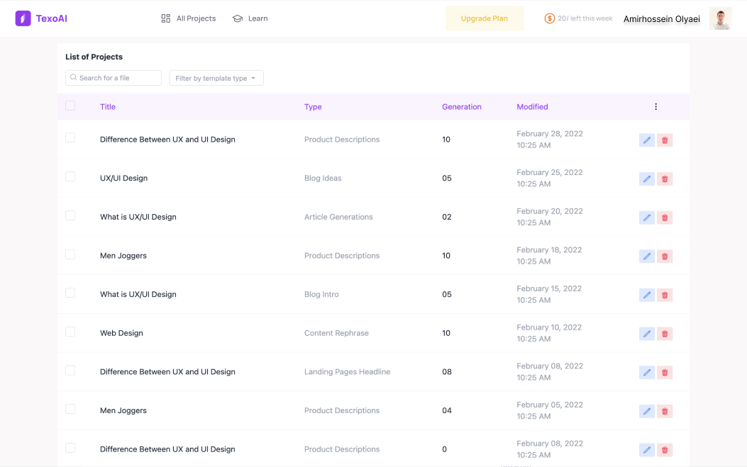The width and height of the screenshot is (747, 467).
Task: Go to All Projects in the top navigation
Action: [189, 18]
